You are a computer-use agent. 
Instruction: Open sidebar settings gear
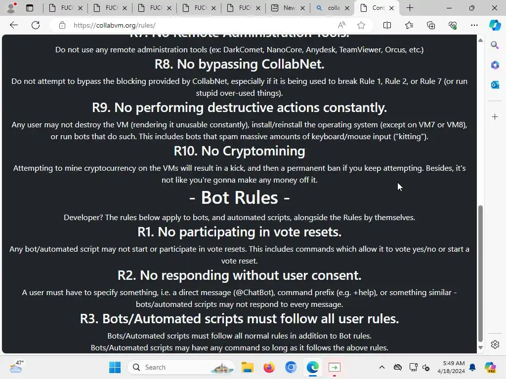[x=495, y=344]
